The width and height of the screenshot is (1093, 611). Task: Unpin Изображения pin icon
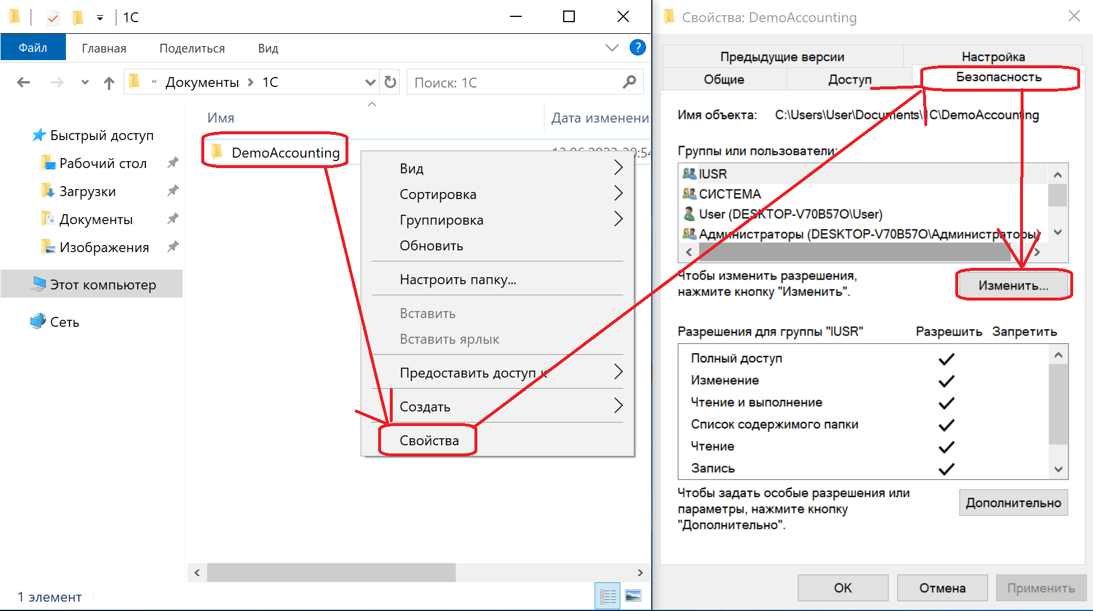pos(173,247)
